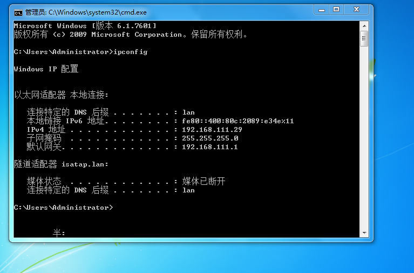Click the ipconfig command text
Screen dimensions: 414x273
click(x=131, y=52)
